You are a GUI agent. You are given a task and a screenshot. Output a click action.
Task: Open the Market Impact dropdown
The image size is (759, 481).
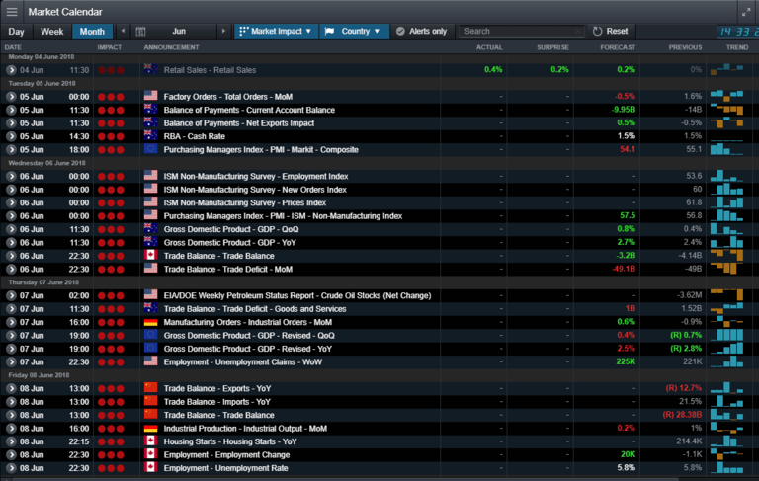pyautogui.click(x=276, y=31)
